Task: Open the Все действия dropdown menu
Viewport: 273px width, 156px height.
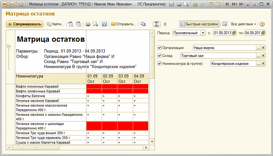Action: (x=244, y=24)
